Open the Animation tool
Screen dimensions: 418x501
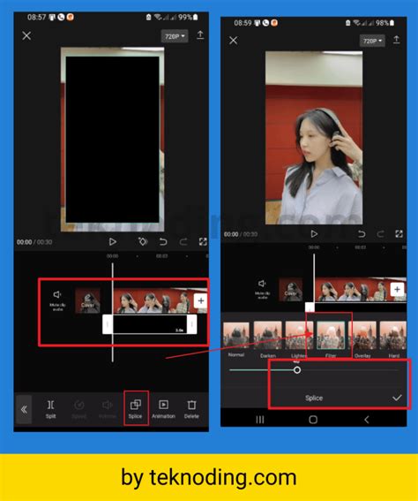[x=163, y=409]
